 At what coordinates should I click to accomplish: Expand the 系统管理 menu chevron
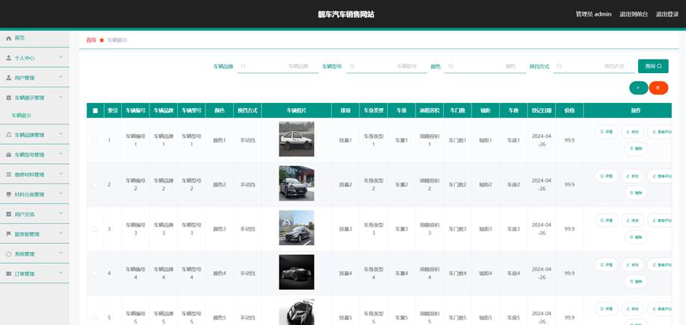[x=61, y=253]
